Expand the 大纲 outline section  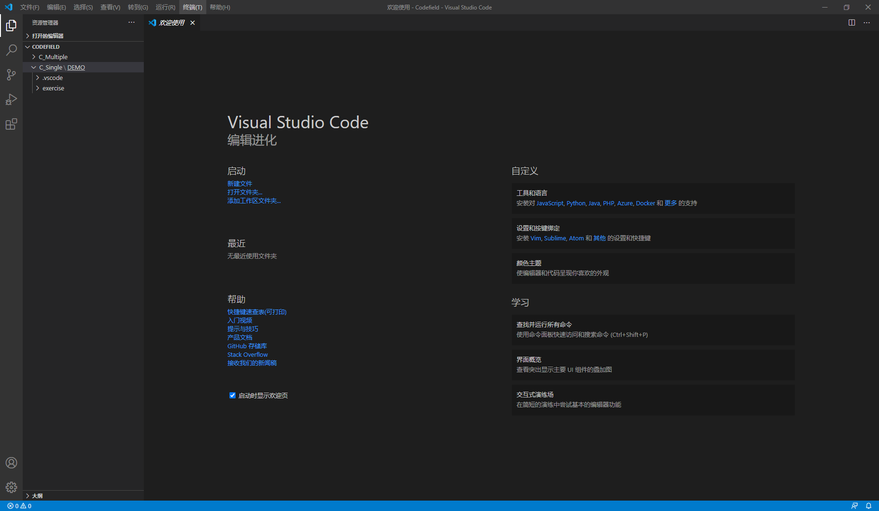click(x=83, y=496)
